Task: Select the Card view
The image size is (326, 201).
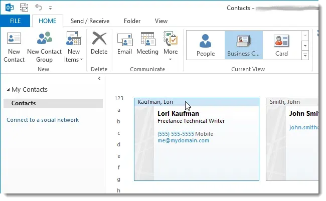Action: click(281, 45)
